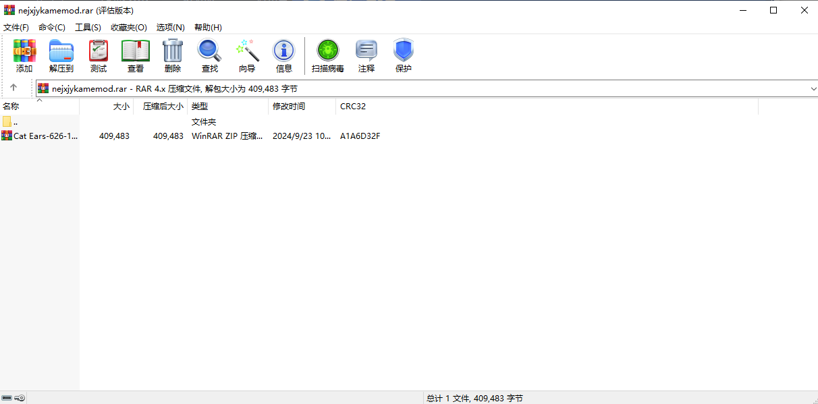The image size is (818, 404).
Task: Click the Test (测试) archive icon
Action: pyautogui.click(x=99, y=51)
